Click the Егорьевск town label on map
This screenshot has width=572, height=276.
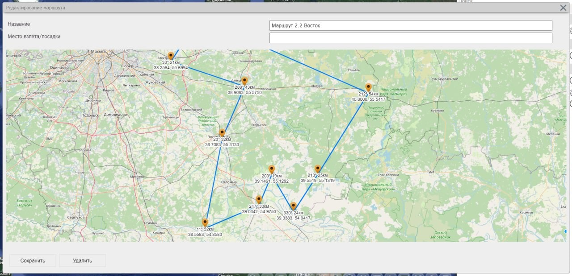(x=259, y=125)
